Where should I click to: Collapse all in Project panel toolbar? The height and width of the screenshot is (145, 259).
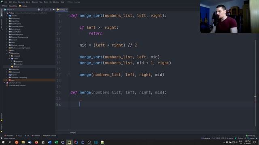point(46,10)
